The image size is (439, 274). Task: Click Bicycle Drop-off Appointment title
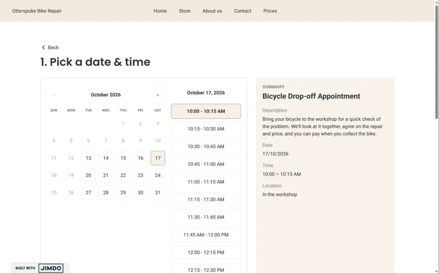pyautogui.click(x=311, y=96)
